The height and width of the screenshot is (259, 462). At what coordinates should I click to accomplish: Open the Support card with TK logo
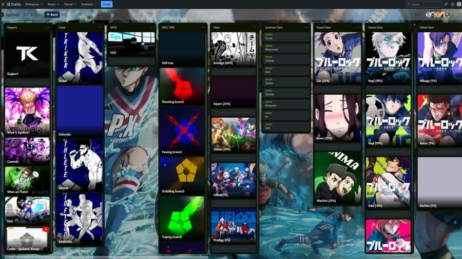tap(27, 55)
